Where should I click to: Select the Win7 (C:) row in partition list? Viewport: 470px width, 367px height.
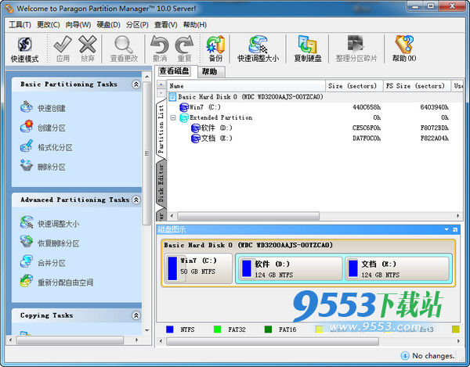point(205,107)
